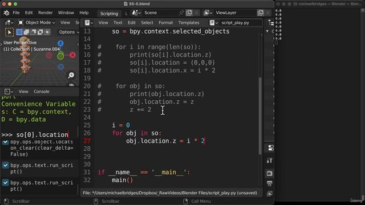Click the blue Z axis gizmo
Screen dimensions: 365x205
60,43
